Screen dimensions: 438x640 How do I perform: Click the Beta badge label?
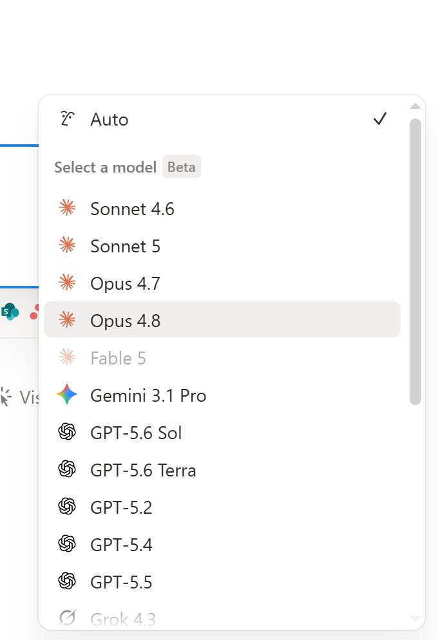tap(181, 167)
